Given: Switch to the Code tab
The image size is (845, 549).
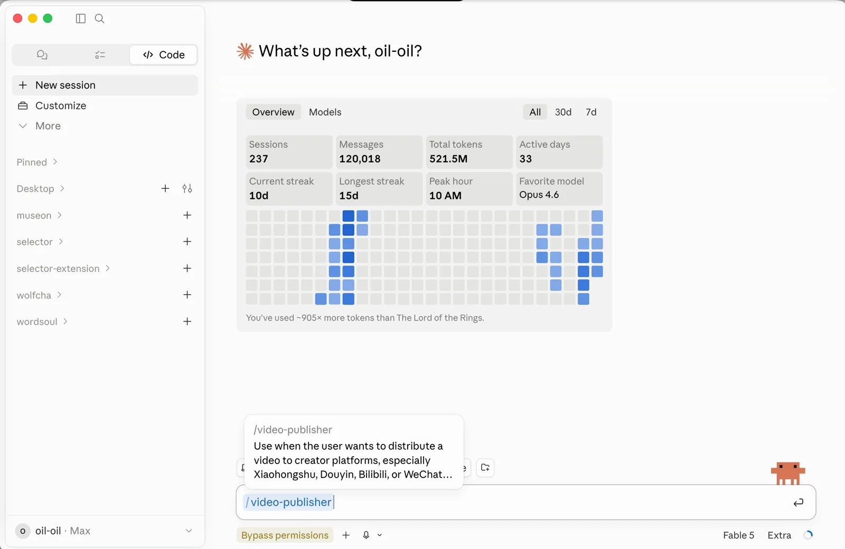Looking at the screenshot, I should pyautogui.click(x=164, y=55).
